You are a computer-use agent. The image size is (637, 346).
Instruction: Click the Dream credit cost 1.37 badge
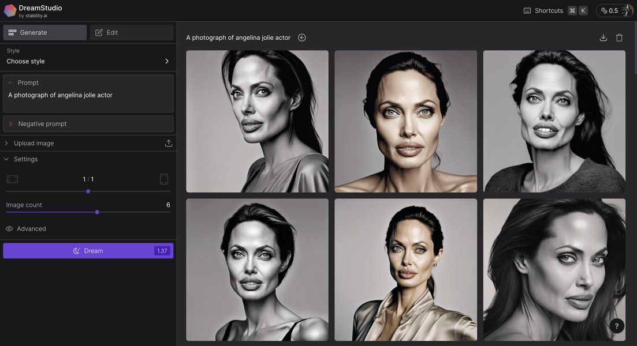pos(162,251)
